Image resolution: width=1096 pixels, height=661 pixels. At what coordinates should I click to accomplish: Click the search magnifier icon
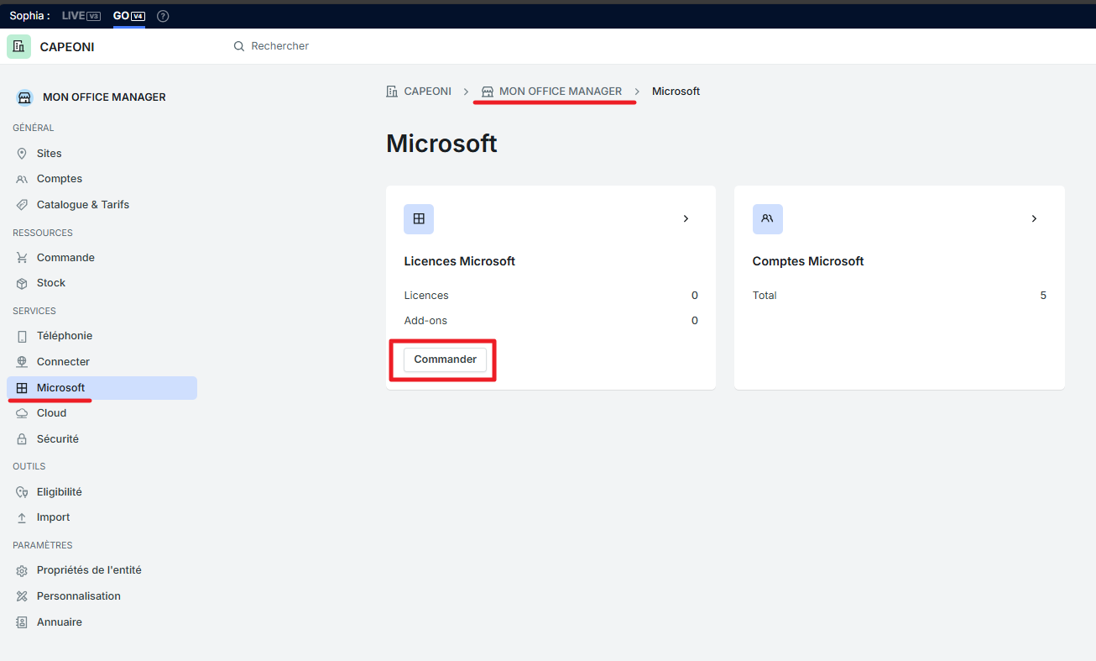[x=239, y=46]
